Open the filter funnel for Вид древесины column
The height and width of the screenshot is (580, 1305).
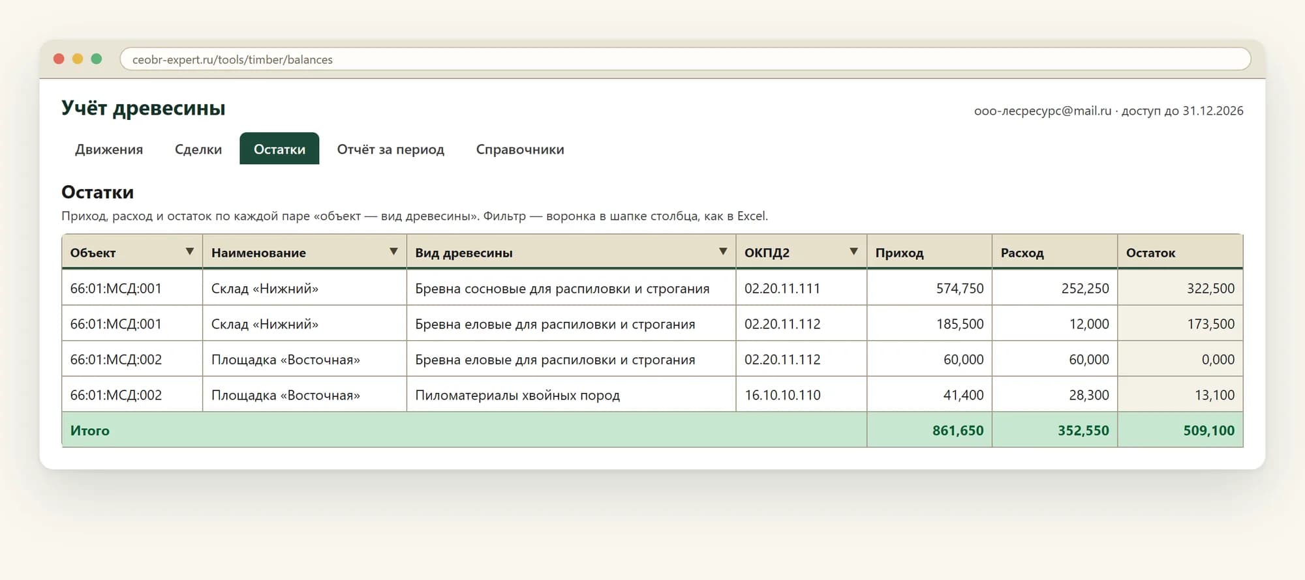click(723, 252)
